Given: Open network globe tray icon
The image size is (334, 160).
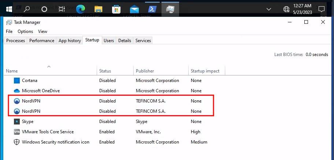Looking at the screenshot, I should 286,9.
